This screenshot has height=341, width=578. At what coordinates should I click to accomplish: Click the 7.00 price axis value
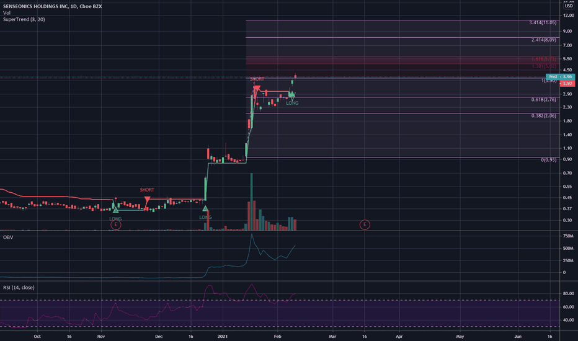(x=567, y=45)
